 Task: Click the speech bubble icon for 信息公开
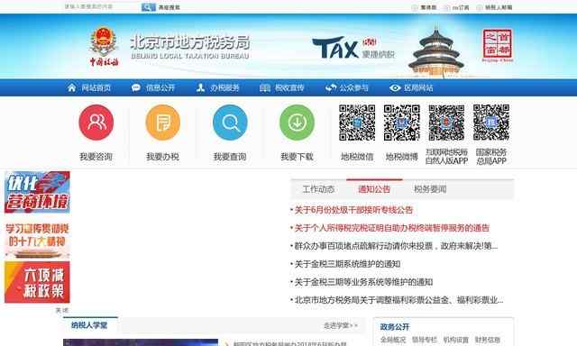point(136,88)
